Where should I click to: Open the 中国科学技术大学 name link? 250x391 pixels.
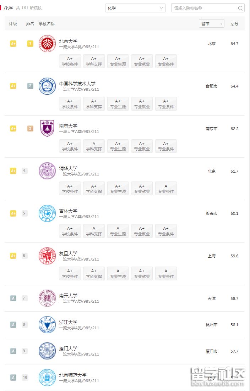(x=77, y=84)
